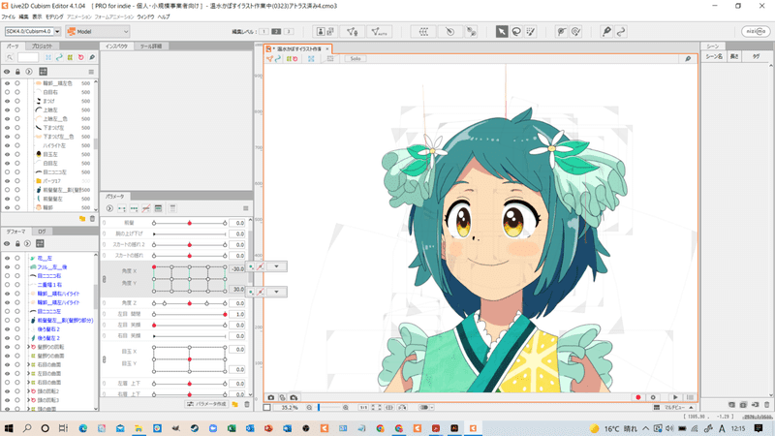Click the 1/1 zoom reset button below canvas
The height and width of the screenshot is (436, 775).
[363, 408]
